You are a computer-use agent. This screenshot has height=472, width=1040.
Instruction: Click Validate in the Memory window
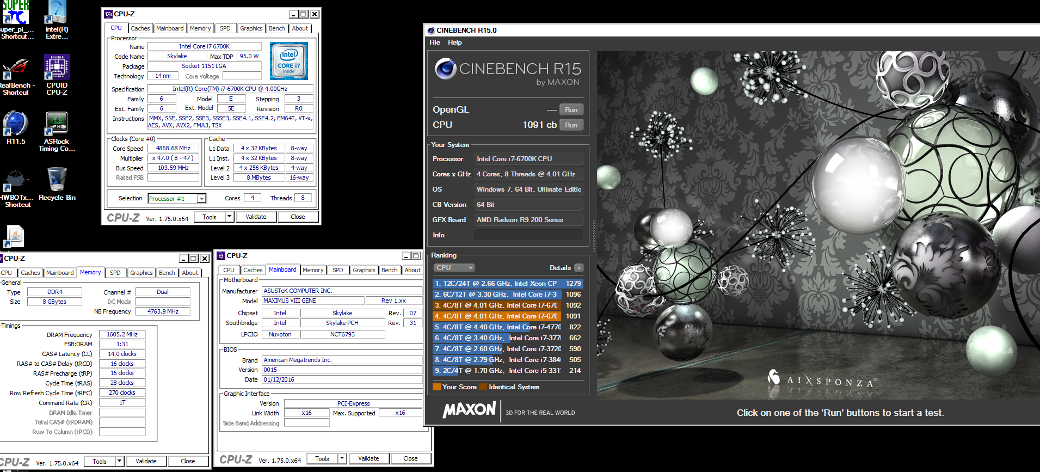point(146,461)
